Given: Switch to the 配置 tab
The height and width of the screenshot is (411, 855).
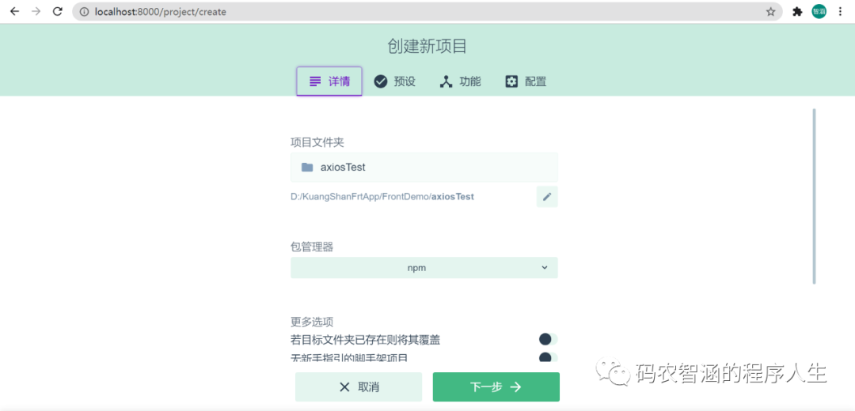Looking at the screenshot, I should [x=526, y=81].
